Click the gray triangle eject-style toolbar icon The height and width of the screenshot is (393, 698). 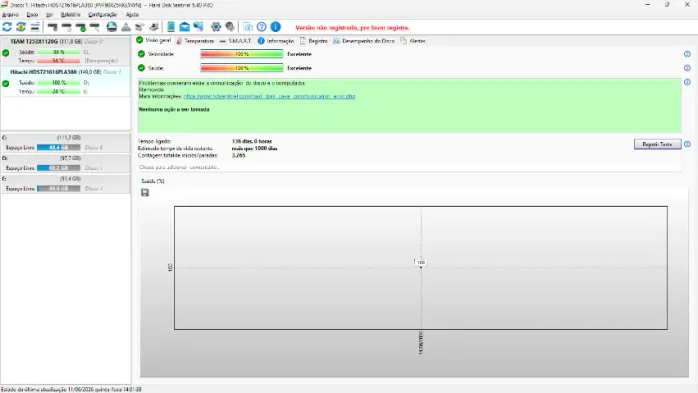pos(126,27)
